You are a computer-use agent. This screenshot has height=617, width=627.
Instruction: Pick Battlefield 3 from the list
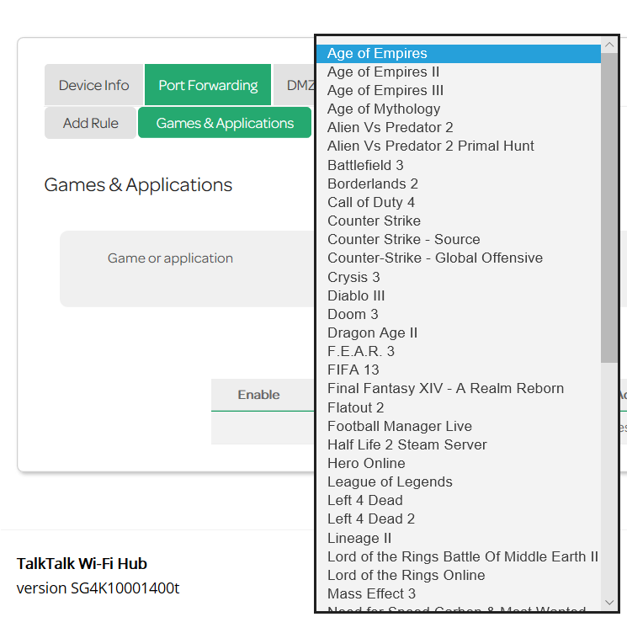tap(459, 165)
